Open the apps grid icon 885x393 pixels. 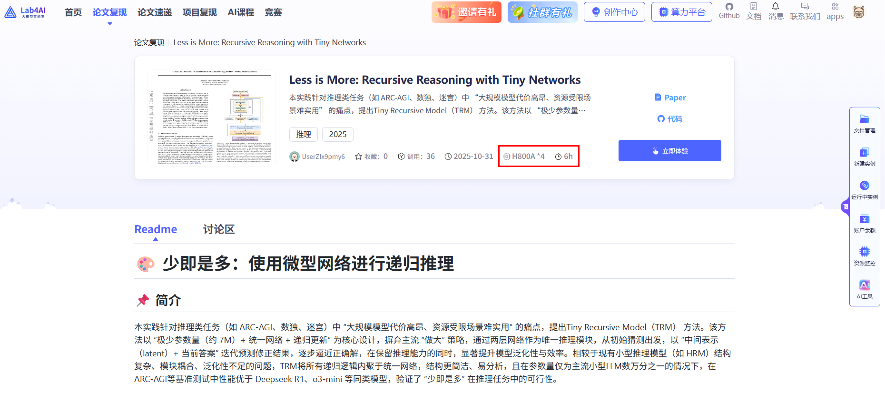[835, 7]
